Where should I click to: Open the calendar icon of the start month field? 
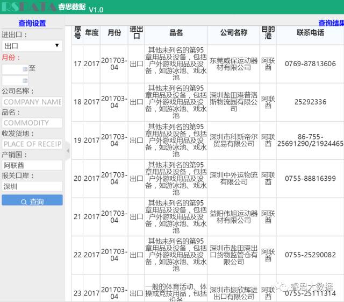(x=25, y=69)
